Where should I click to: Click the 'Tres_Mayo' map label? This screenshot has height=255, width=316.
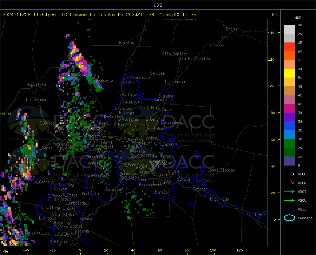pos(127,94)
